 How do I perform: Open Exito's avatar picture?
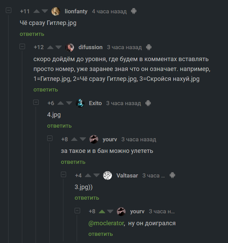pyautogui.click(x=80, y=103)
